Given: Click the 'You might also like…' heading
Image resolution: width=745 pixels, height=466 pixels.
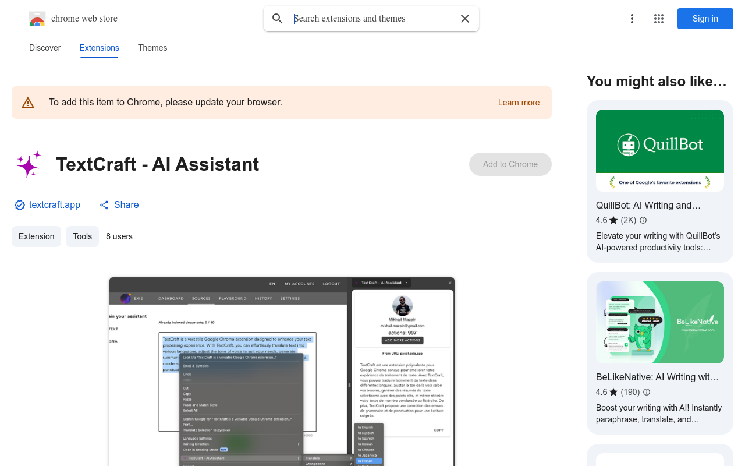Looking at the screenshot, I should (657, 82).
